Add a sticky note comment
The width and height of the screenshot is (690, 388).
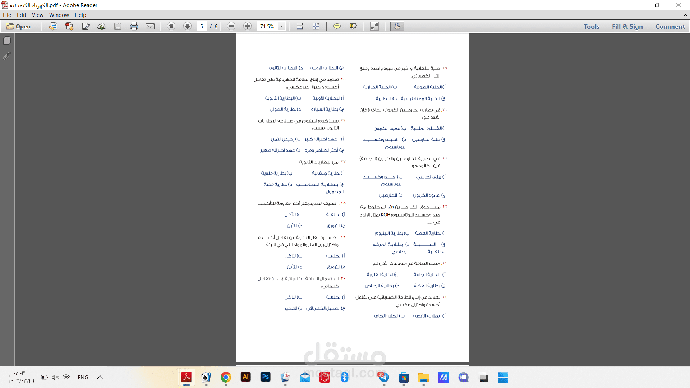tap(337, 26)
